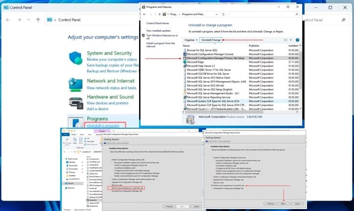Click the blue help icon
354x211 pixels.
(x=297, y=40)
